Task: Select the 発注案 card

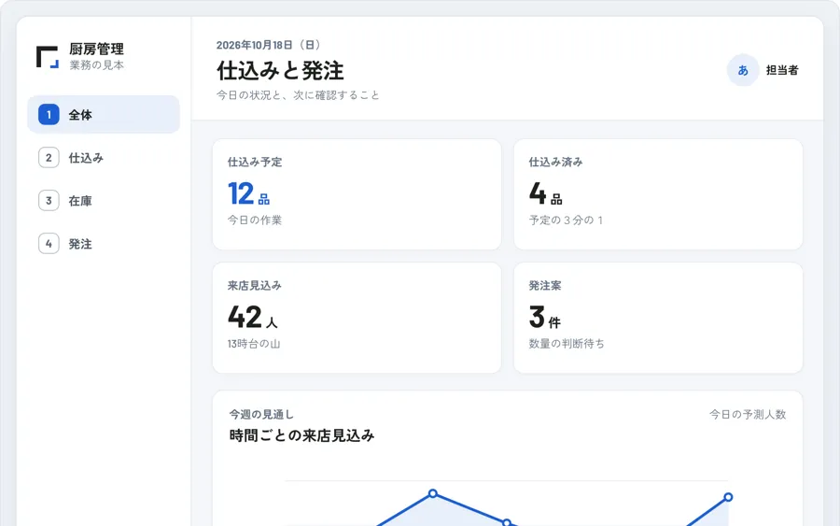Action: pyautogui.click(x=658, y=318)
